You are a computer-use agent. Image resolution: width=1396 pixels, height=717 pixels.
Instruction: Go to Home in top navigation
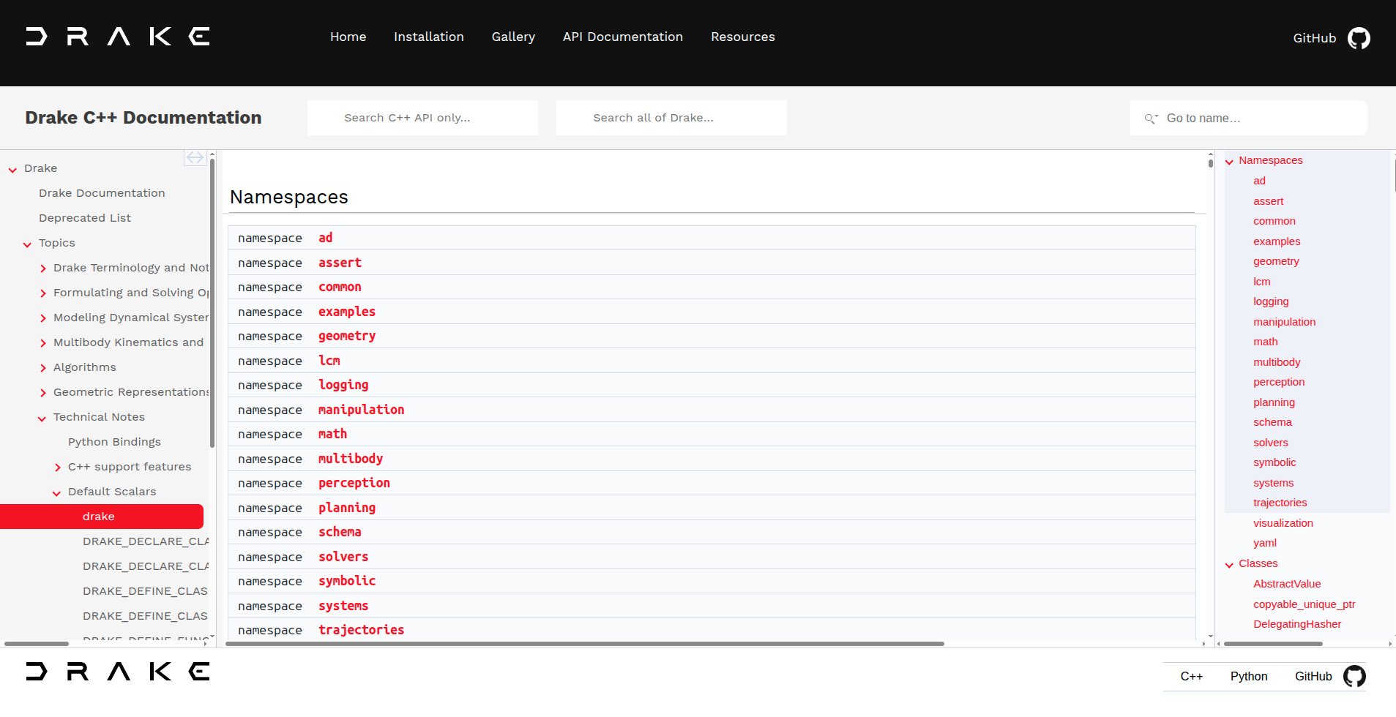(x=348, y=37)
